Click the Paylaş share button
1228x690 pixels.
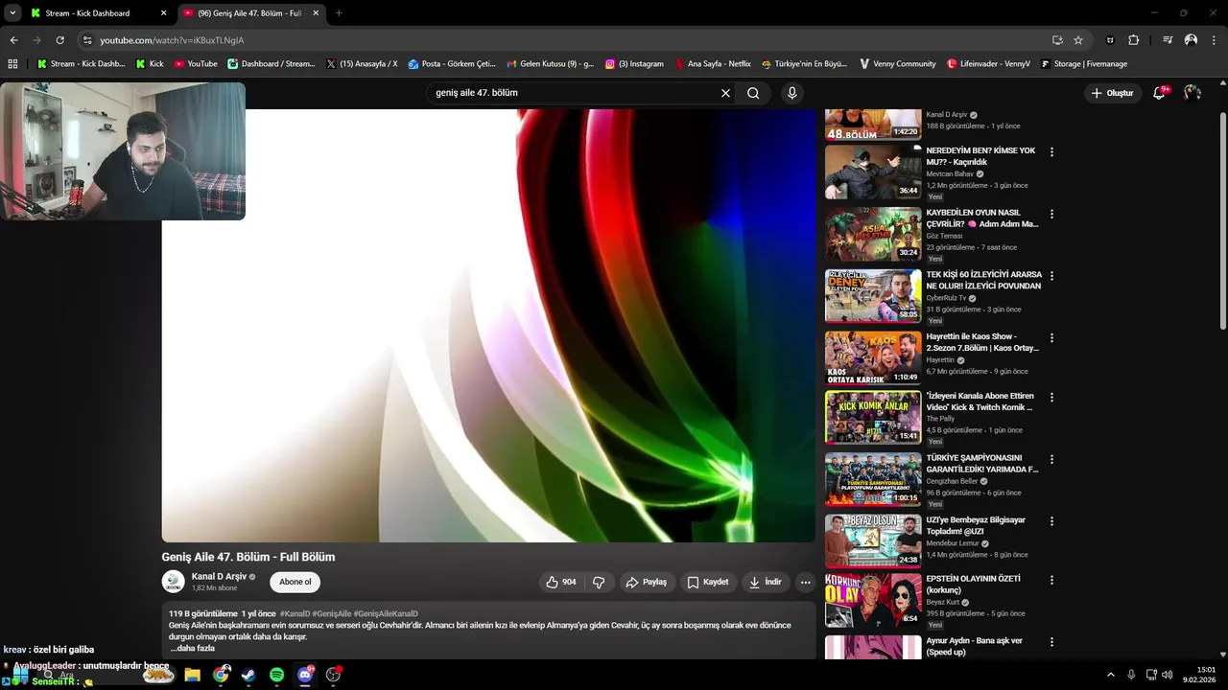(646, 582)
